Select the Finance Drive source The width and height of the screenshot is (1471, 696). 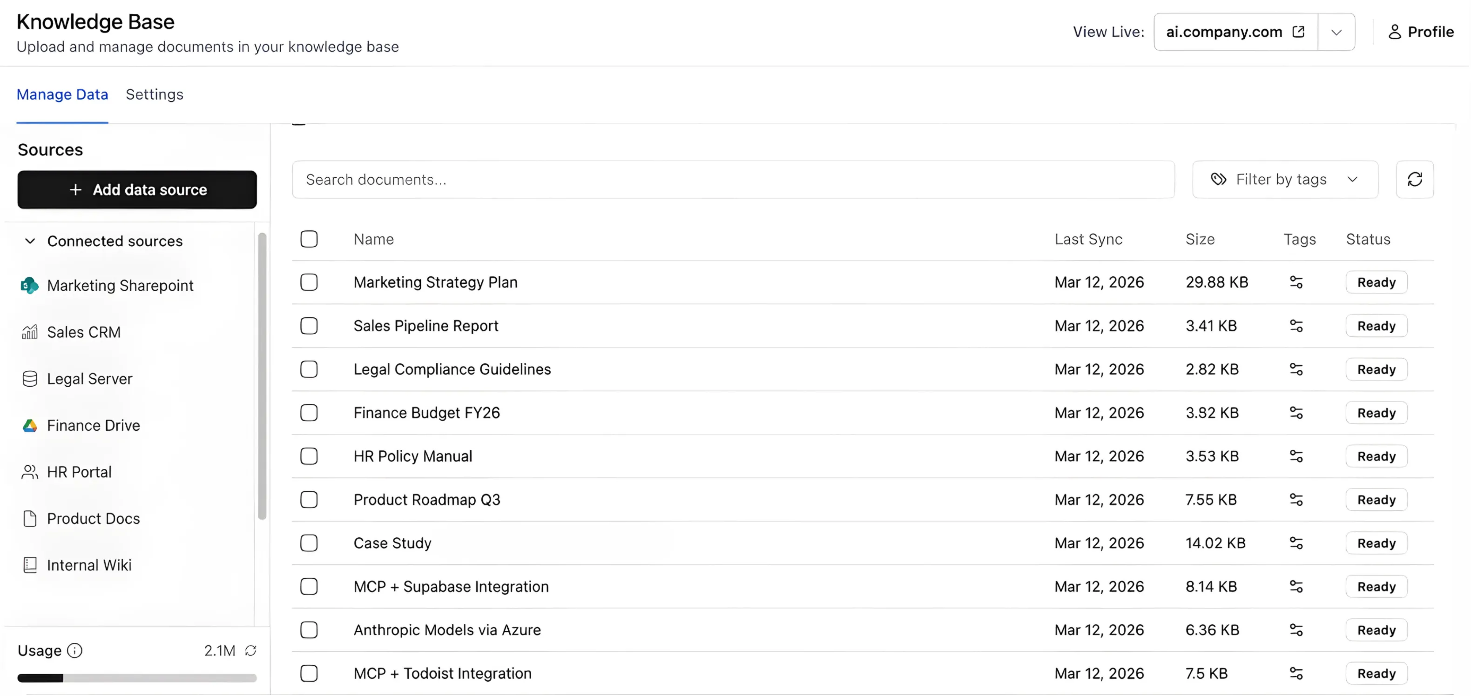point(93,425)
